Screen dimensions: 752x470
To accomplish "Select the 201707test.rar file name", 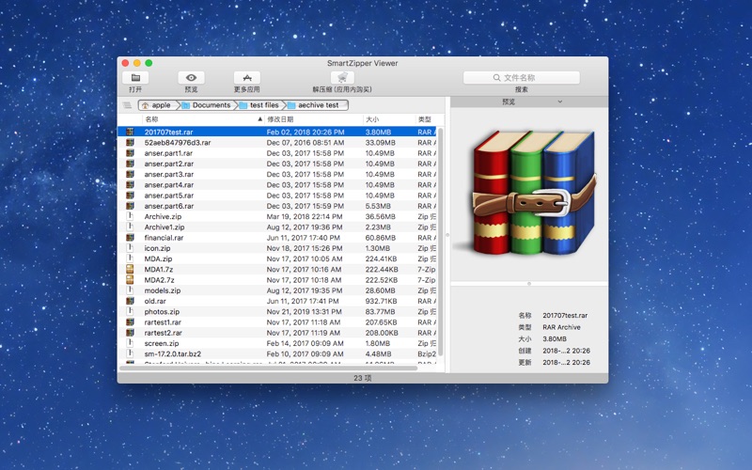I will coord(168,132).
